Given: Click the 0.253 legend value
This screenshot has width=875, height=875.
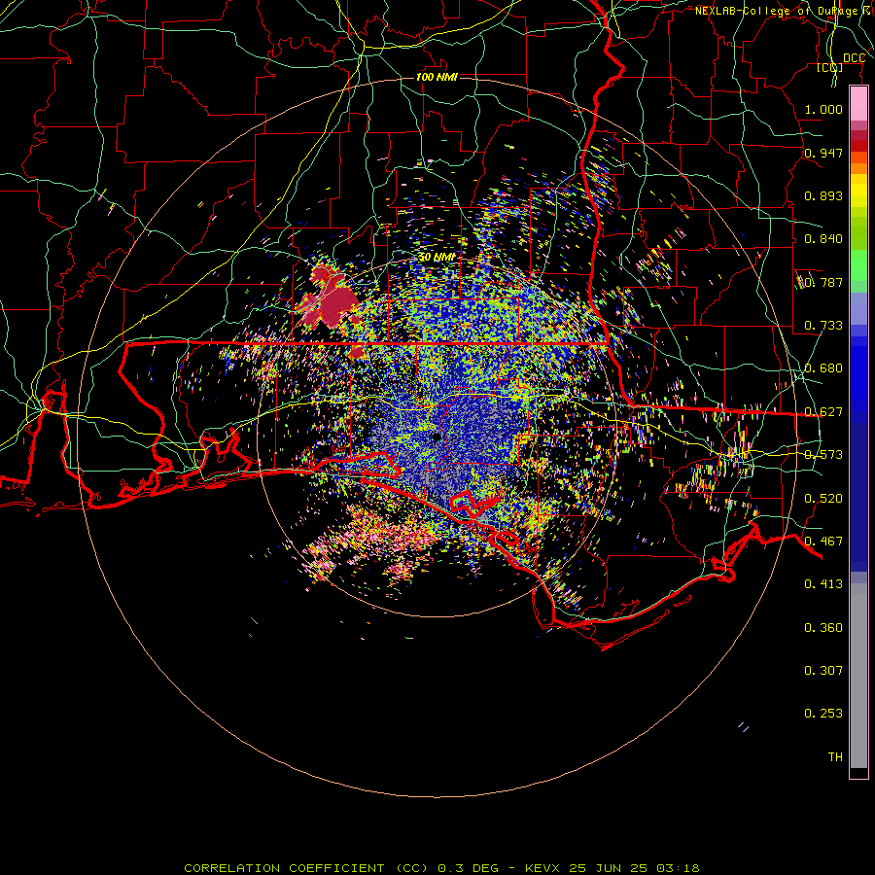Looking at the screenshot, I should pos(823,714).
